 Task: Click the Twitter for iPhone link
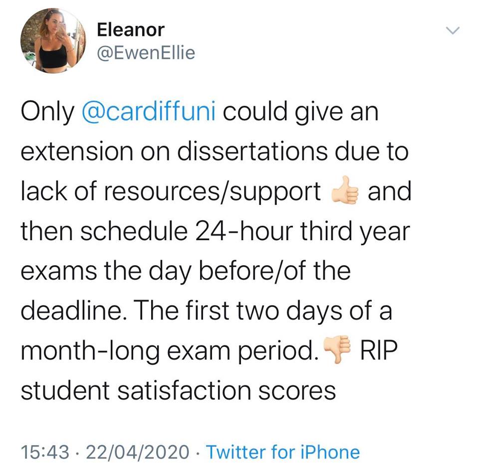pos(283,452)
